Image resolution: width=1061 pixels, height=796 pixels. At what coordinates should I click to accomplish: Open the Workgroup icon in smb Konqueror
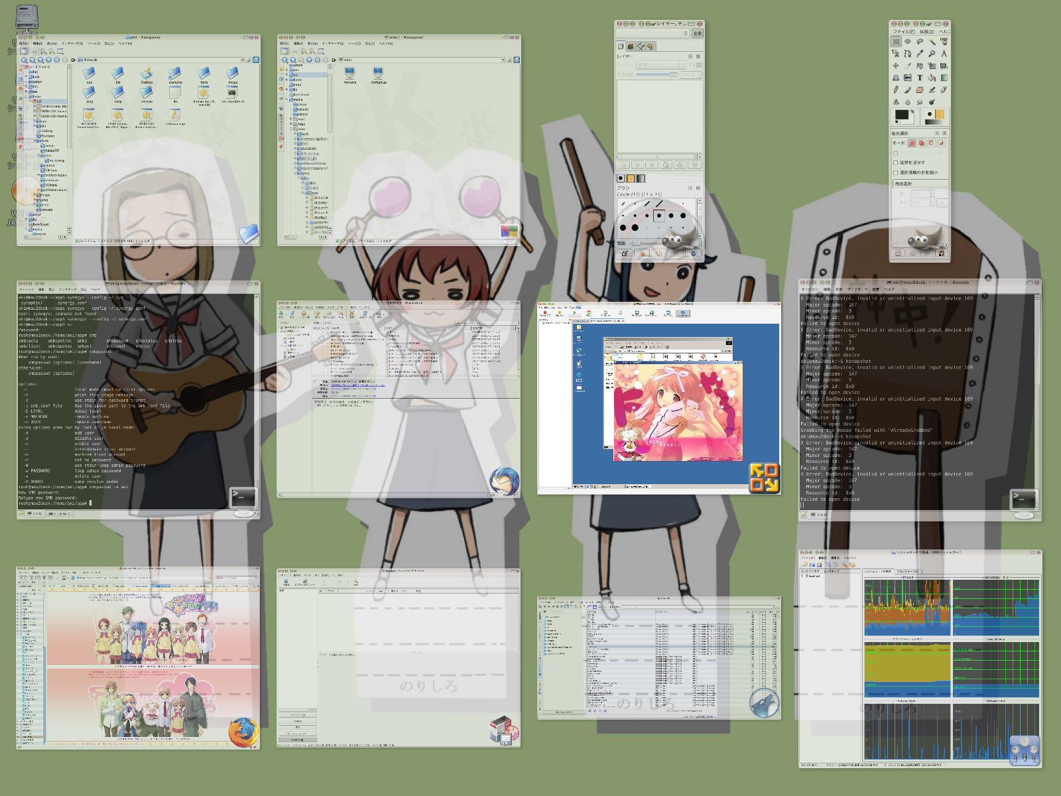[x=379, y=76]
